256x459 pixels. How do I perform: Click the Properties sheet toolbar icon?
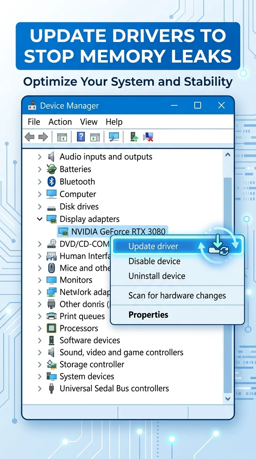tap(62, 137)
